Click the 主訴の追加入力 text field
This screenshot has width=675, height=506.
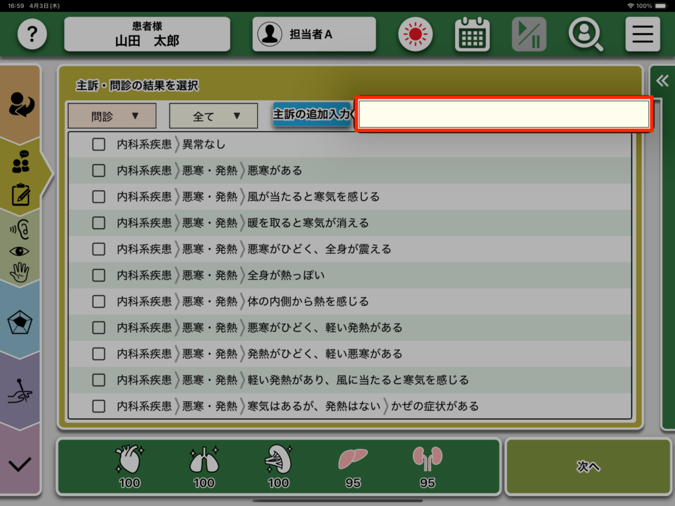click(504, 115)
